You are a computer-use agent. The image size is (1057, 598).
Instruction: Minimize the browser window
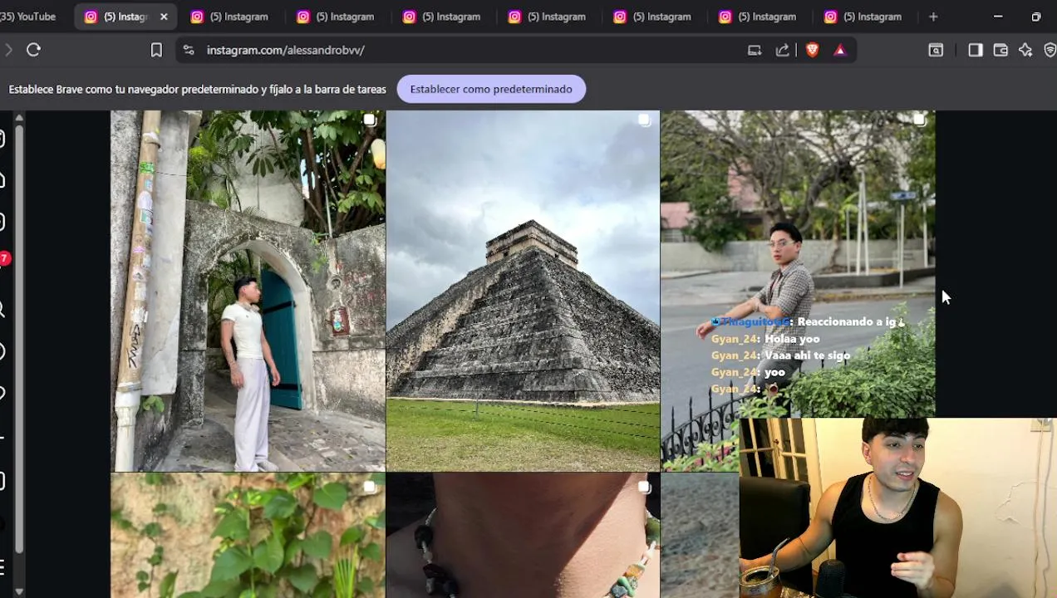998,17
